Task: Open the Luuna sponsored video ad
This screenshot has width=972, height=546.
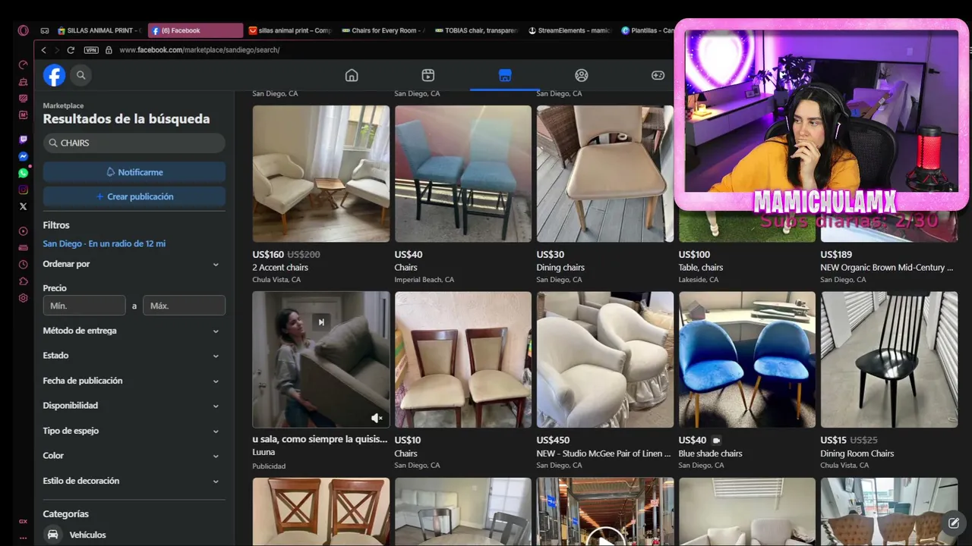Action: 321,359
